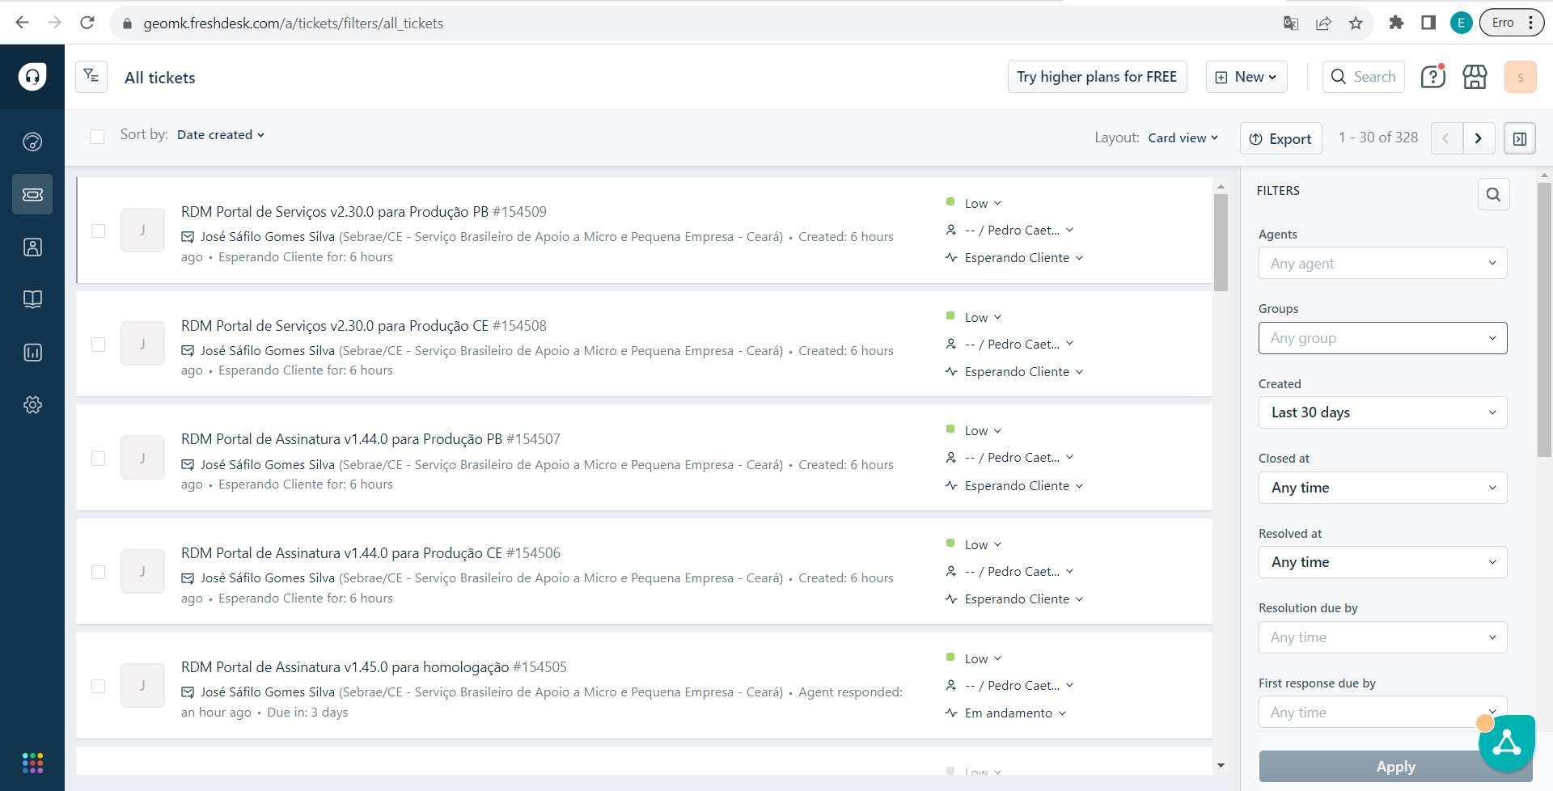This screenshot has width=1553, height=791.
Task: Click the Apply filters button
Action: 1395,767
